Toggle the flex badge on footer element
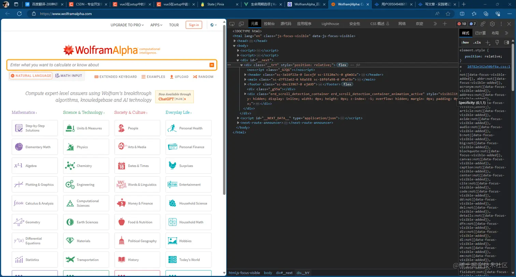Viewport: 516px width, 277px height. coord(347,84)
